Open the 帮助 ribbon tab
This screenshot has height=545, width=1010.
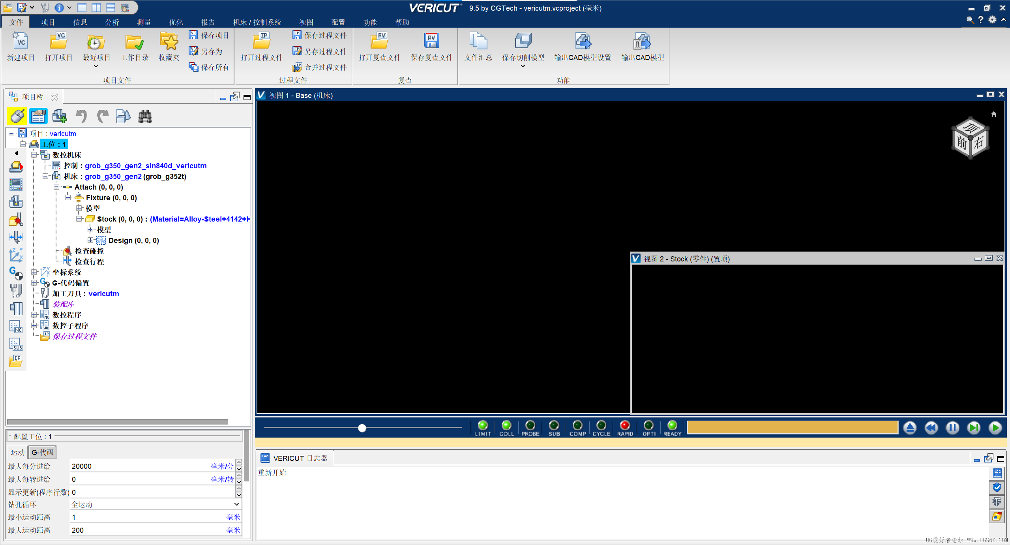[402, 22]
